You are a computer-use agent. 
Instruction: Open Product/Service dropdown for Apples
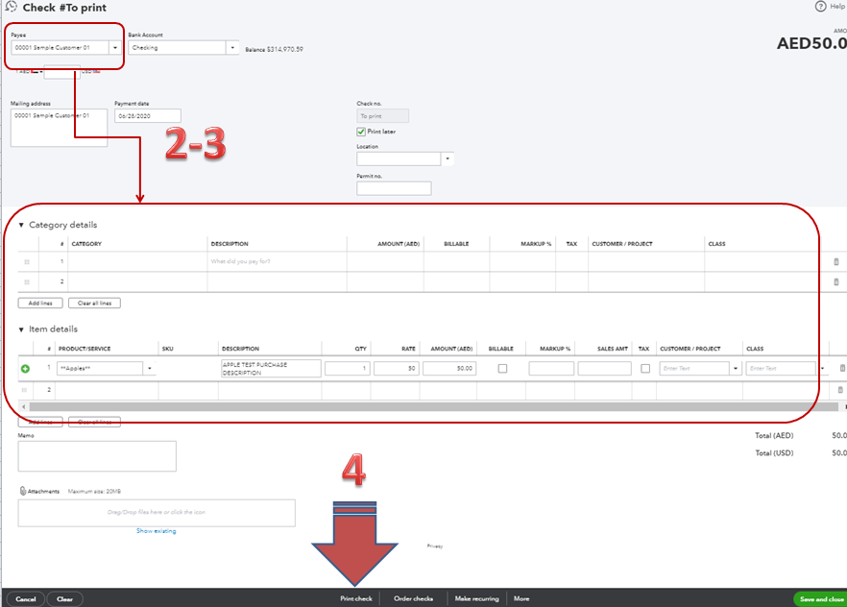click(x=150, y=368)
